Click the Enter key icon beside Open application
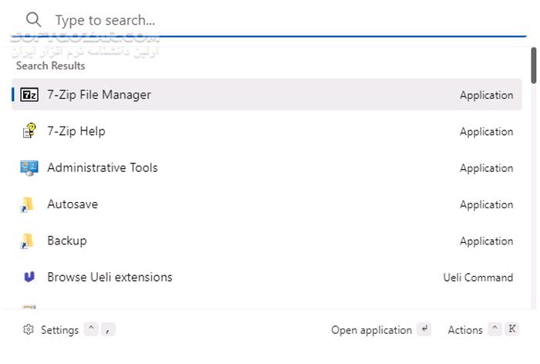Image resolution: width=540 pixels, height=364 pixels. pyautogui.click(x=424, y=329)
